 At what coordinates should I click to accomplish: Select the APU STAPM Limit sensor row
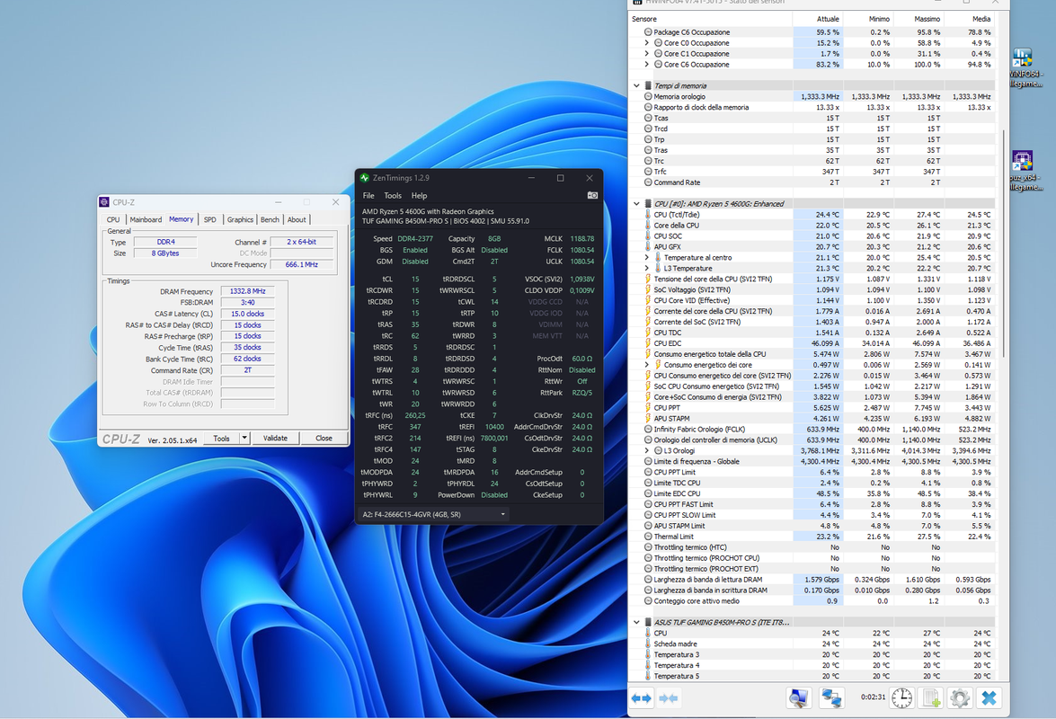[x=812, y=526]
